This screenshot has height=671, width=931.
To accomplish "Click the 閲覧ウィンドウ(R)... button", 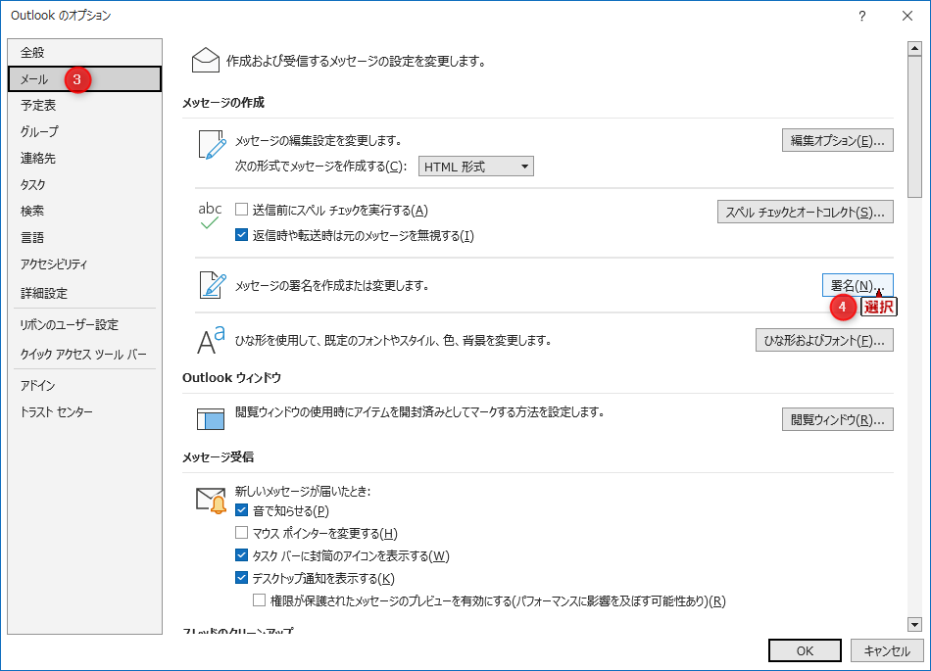I will tap(837, 419).
